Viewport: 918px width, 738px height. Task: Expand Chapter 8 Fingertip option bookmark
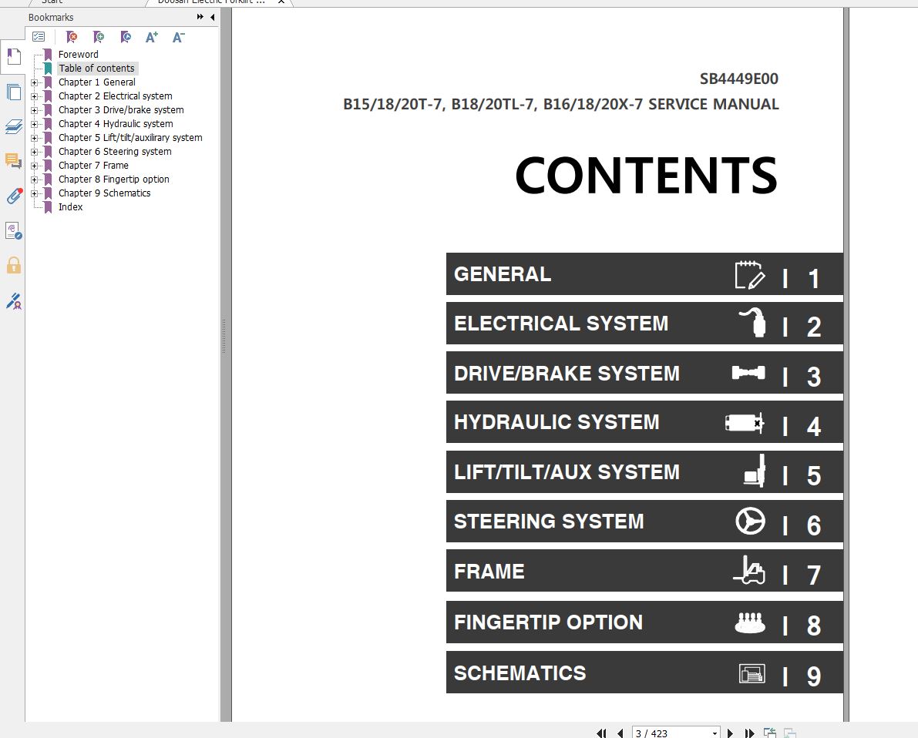(x=34, y=179)
